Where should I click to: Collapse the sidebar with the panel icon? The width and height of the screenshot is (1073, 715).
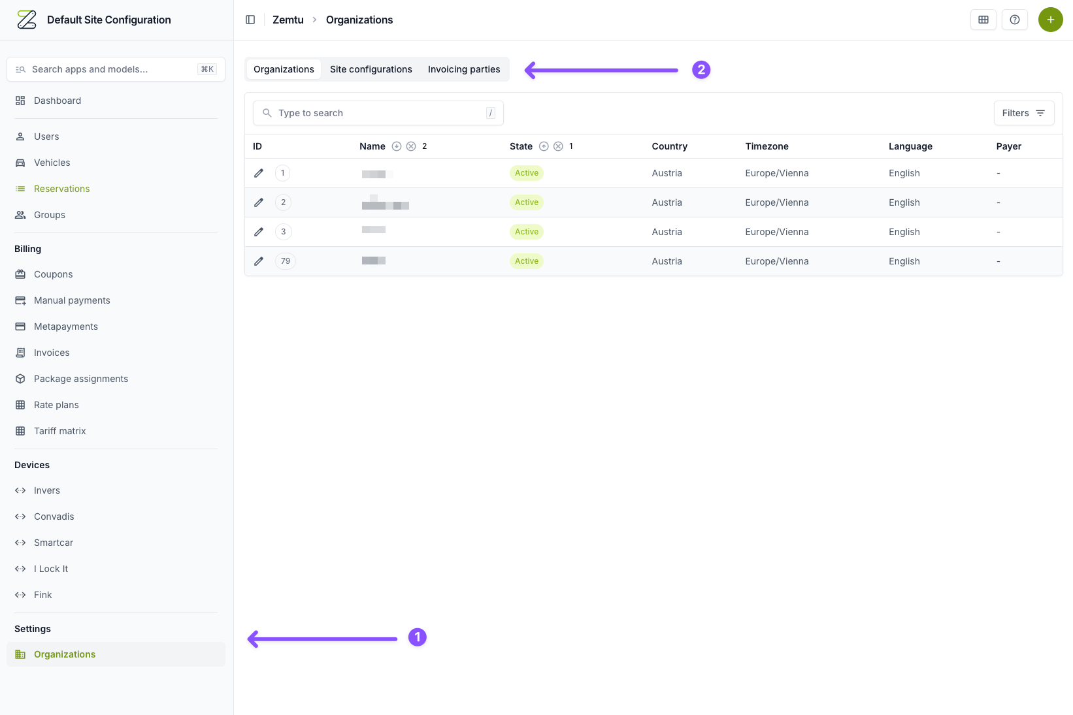tap(250, 20)
